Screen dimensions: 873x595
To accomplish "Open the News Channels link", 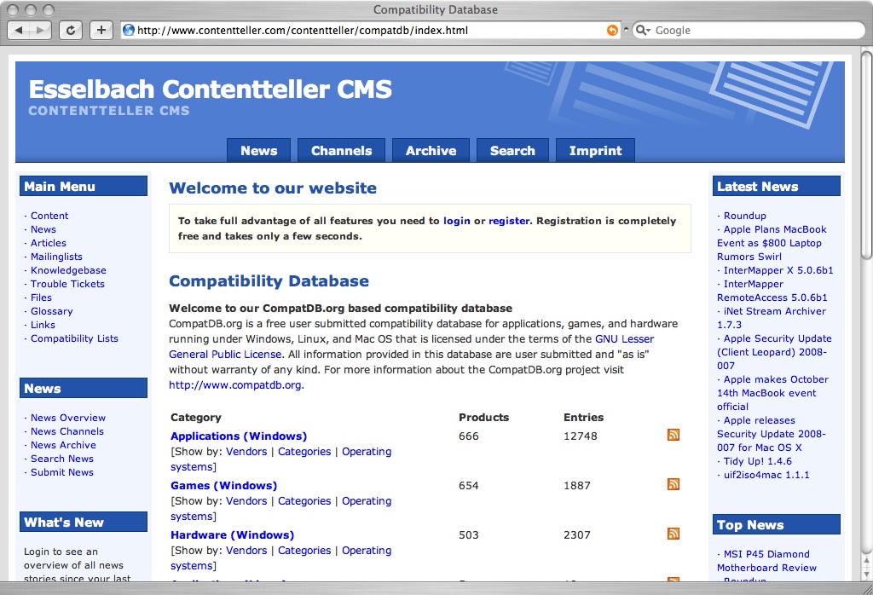I will pos(67,431).
